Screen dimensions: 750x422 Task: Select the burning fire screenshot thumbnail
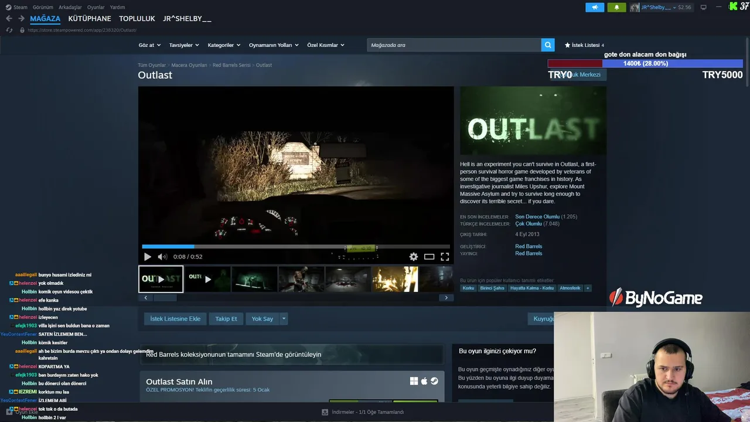point(395,279)
